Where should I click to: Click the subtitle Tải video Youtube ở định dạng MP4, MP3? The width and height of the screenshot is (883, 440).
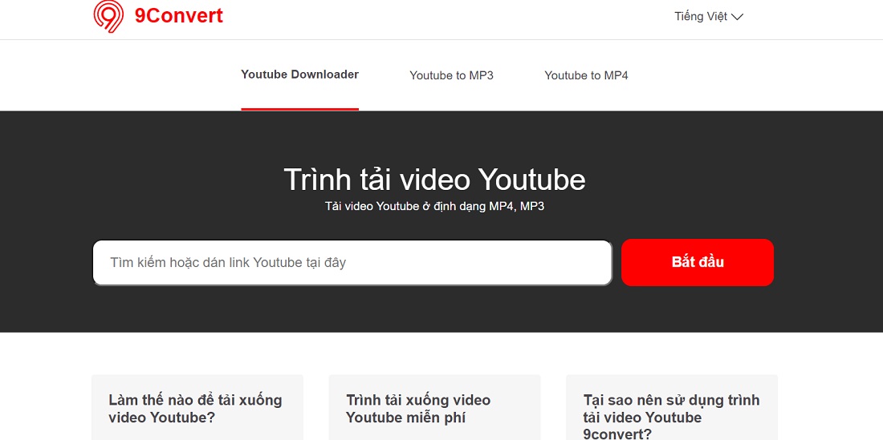(434, 206)
